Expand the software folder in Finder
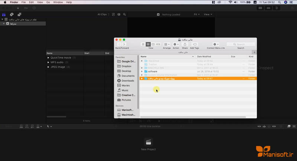This screenshot has width=297, height=161. [x=142, y=72]
